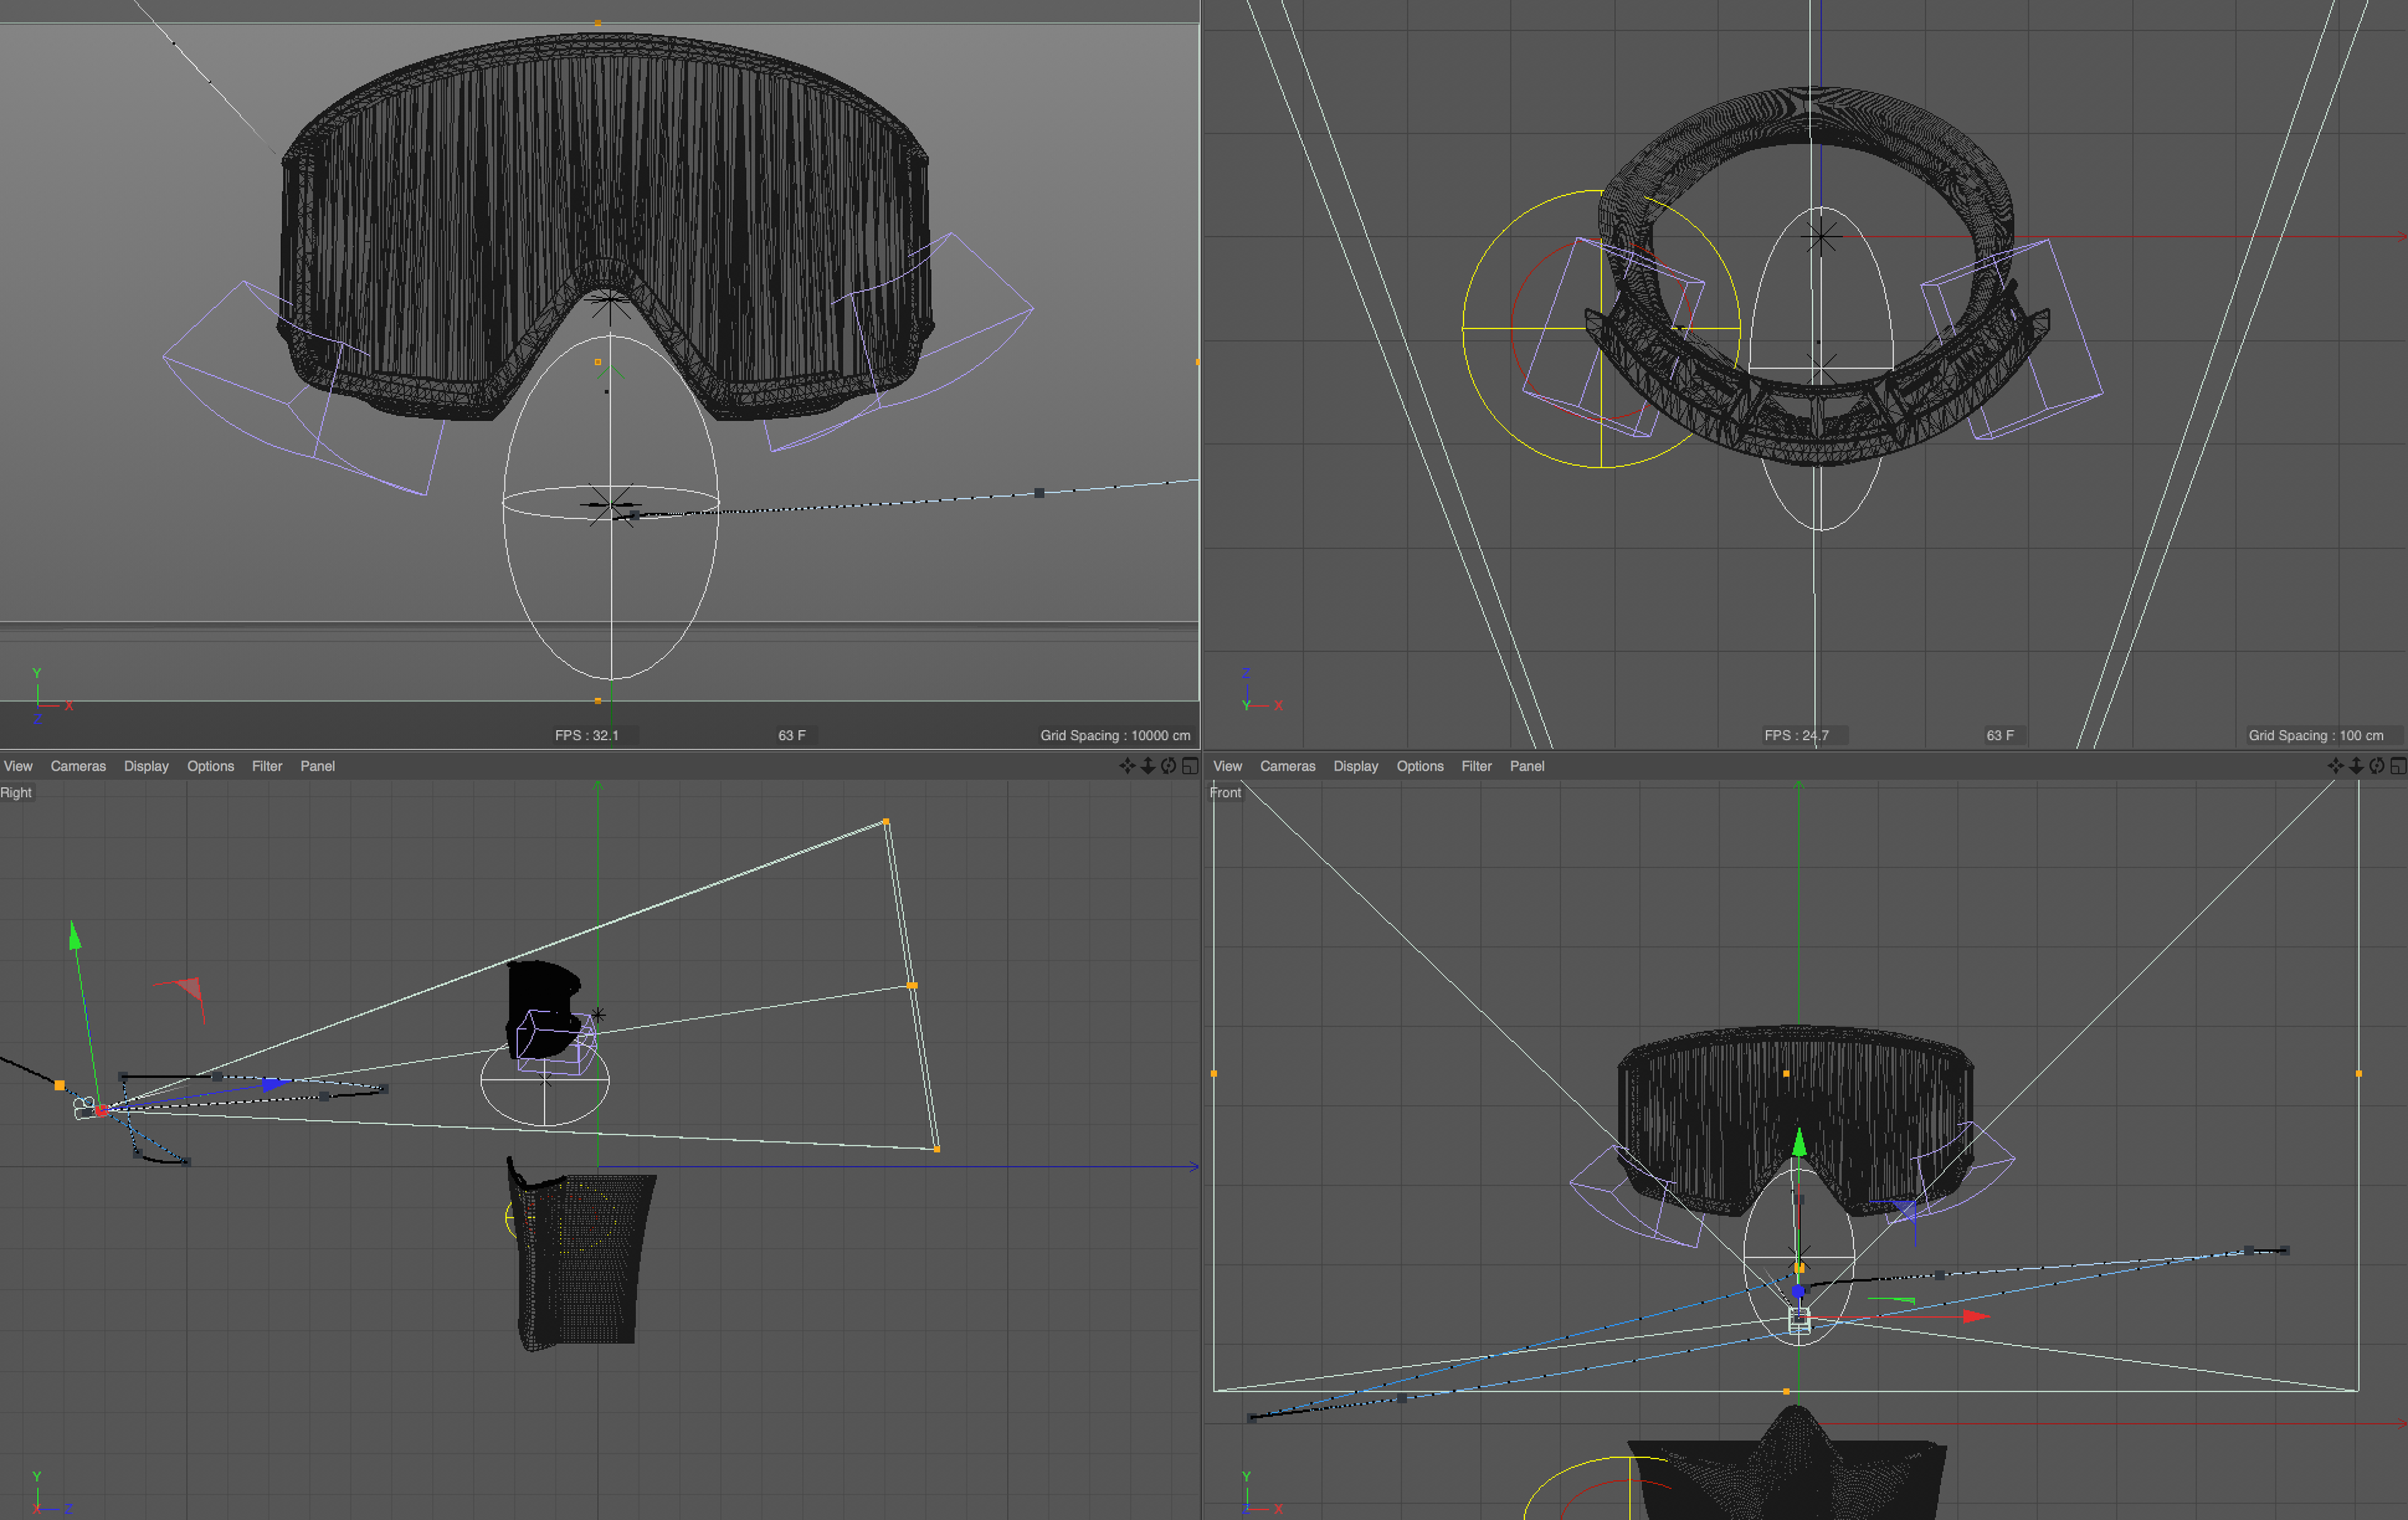
Task: Grab the blue axis arrow in Right viewport
Action: (x=275, y=1084)
